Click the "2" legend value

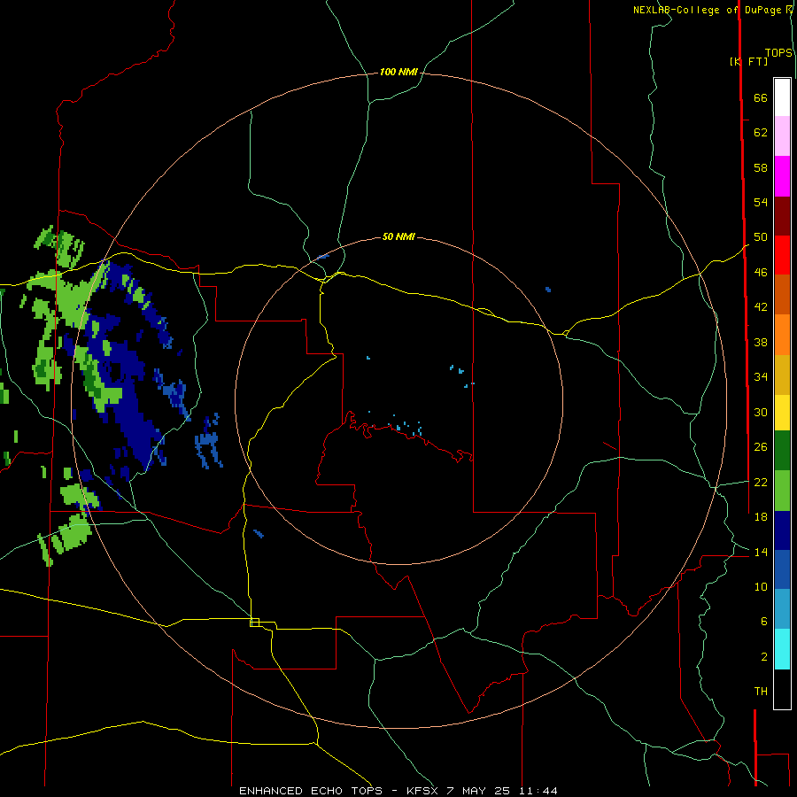point(764,657)
